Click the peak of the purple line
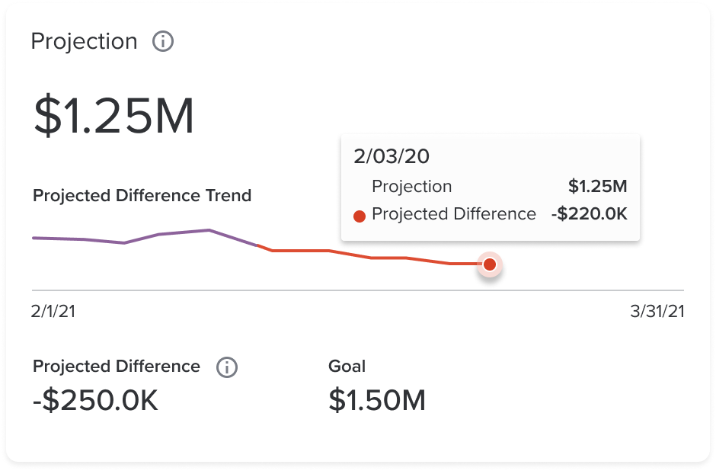This screenshot has height=471, width=716. 208,229
